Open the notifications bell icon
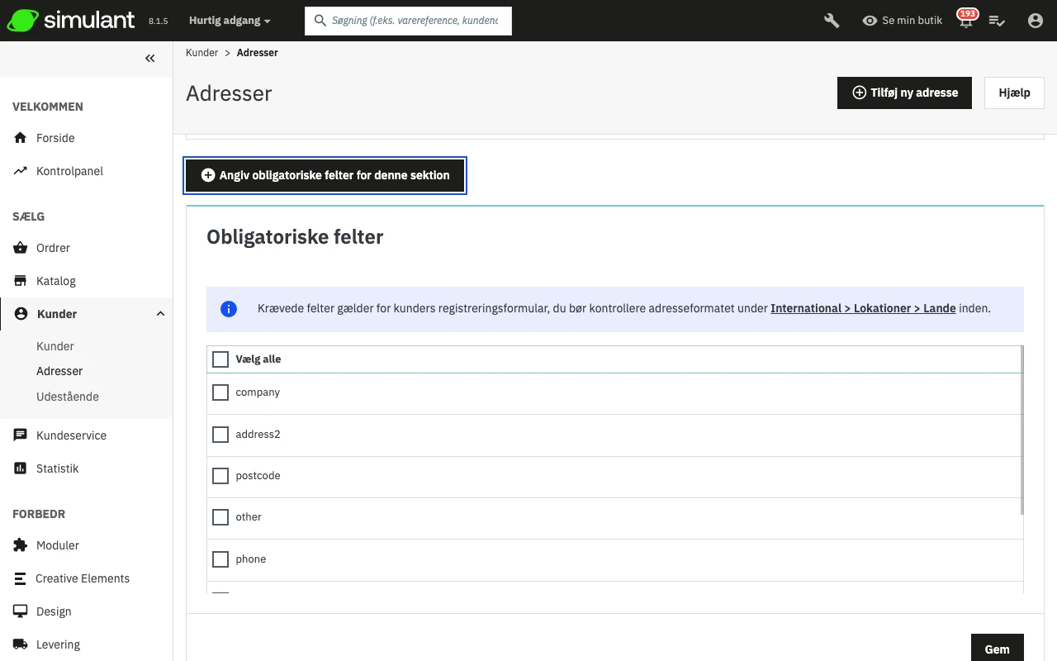The width and height of the screenshot is (1057, 661). pyautogui.click(x=965, y=21)
